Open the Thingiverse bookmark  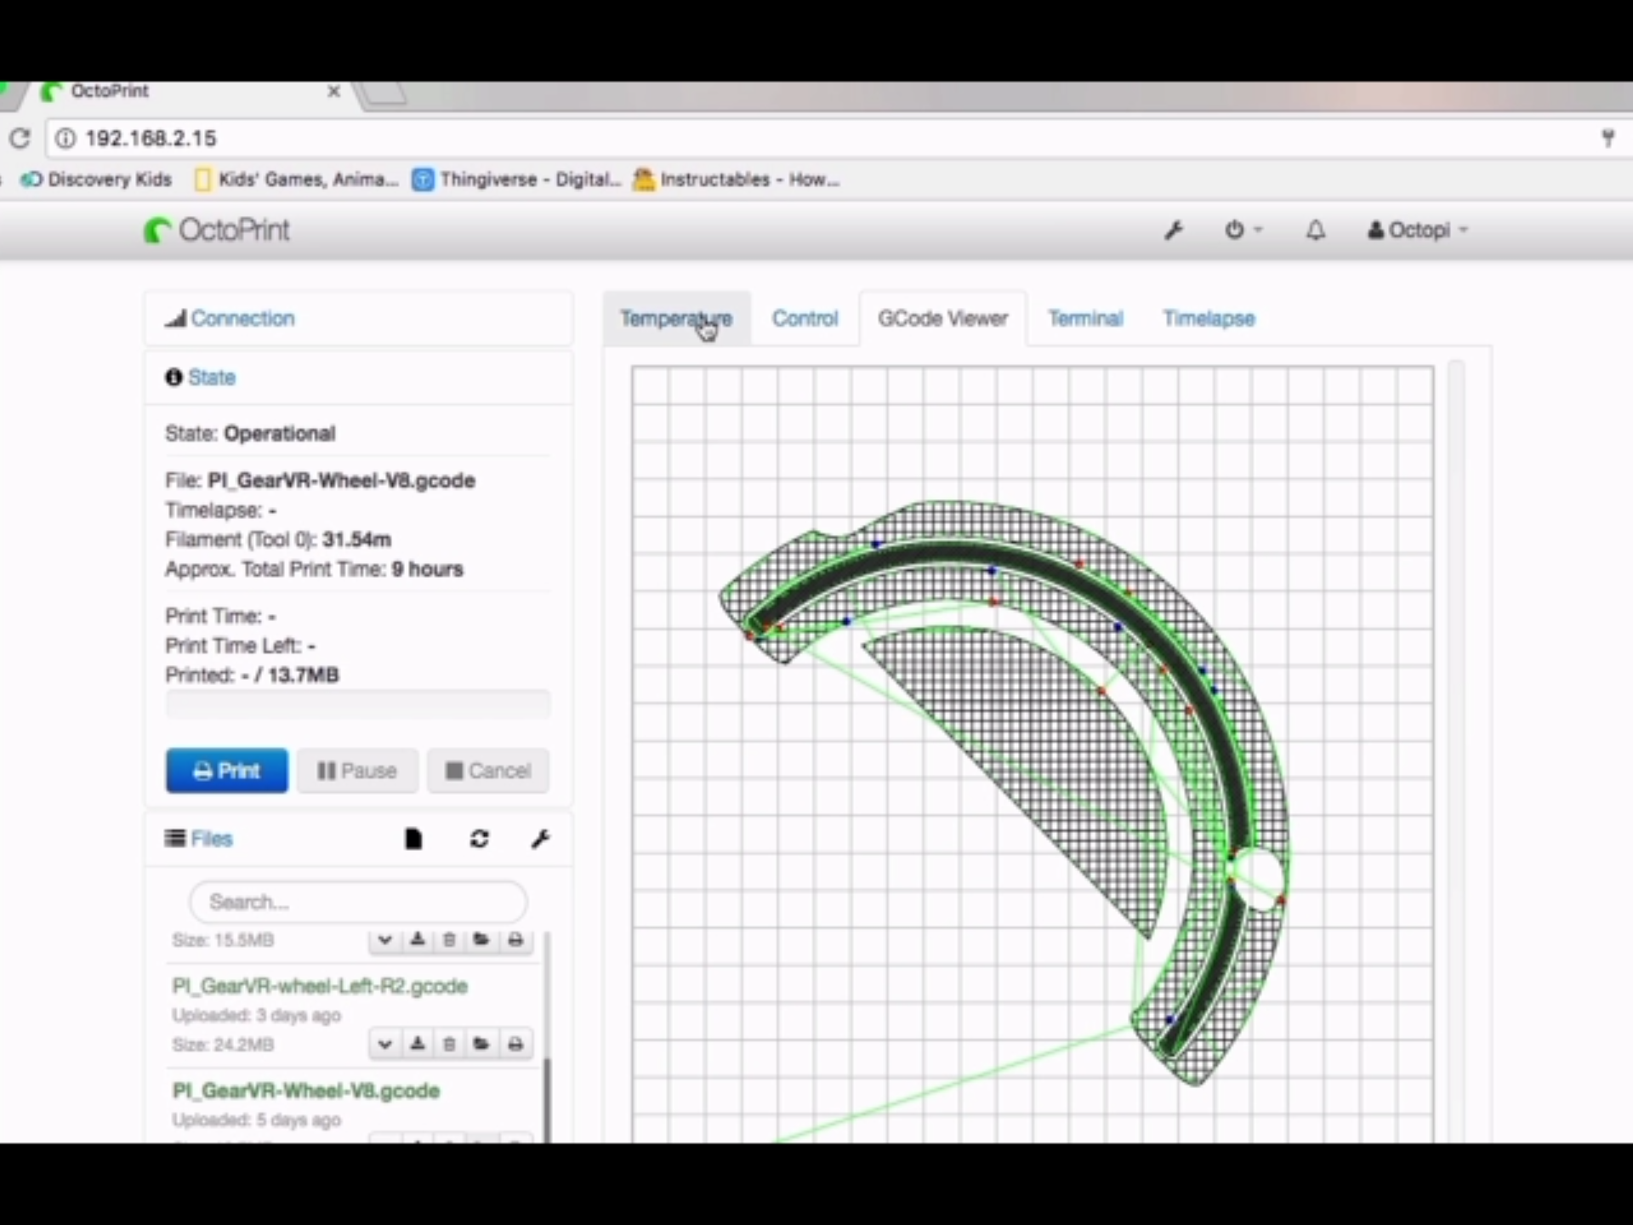tap(516, 179)
